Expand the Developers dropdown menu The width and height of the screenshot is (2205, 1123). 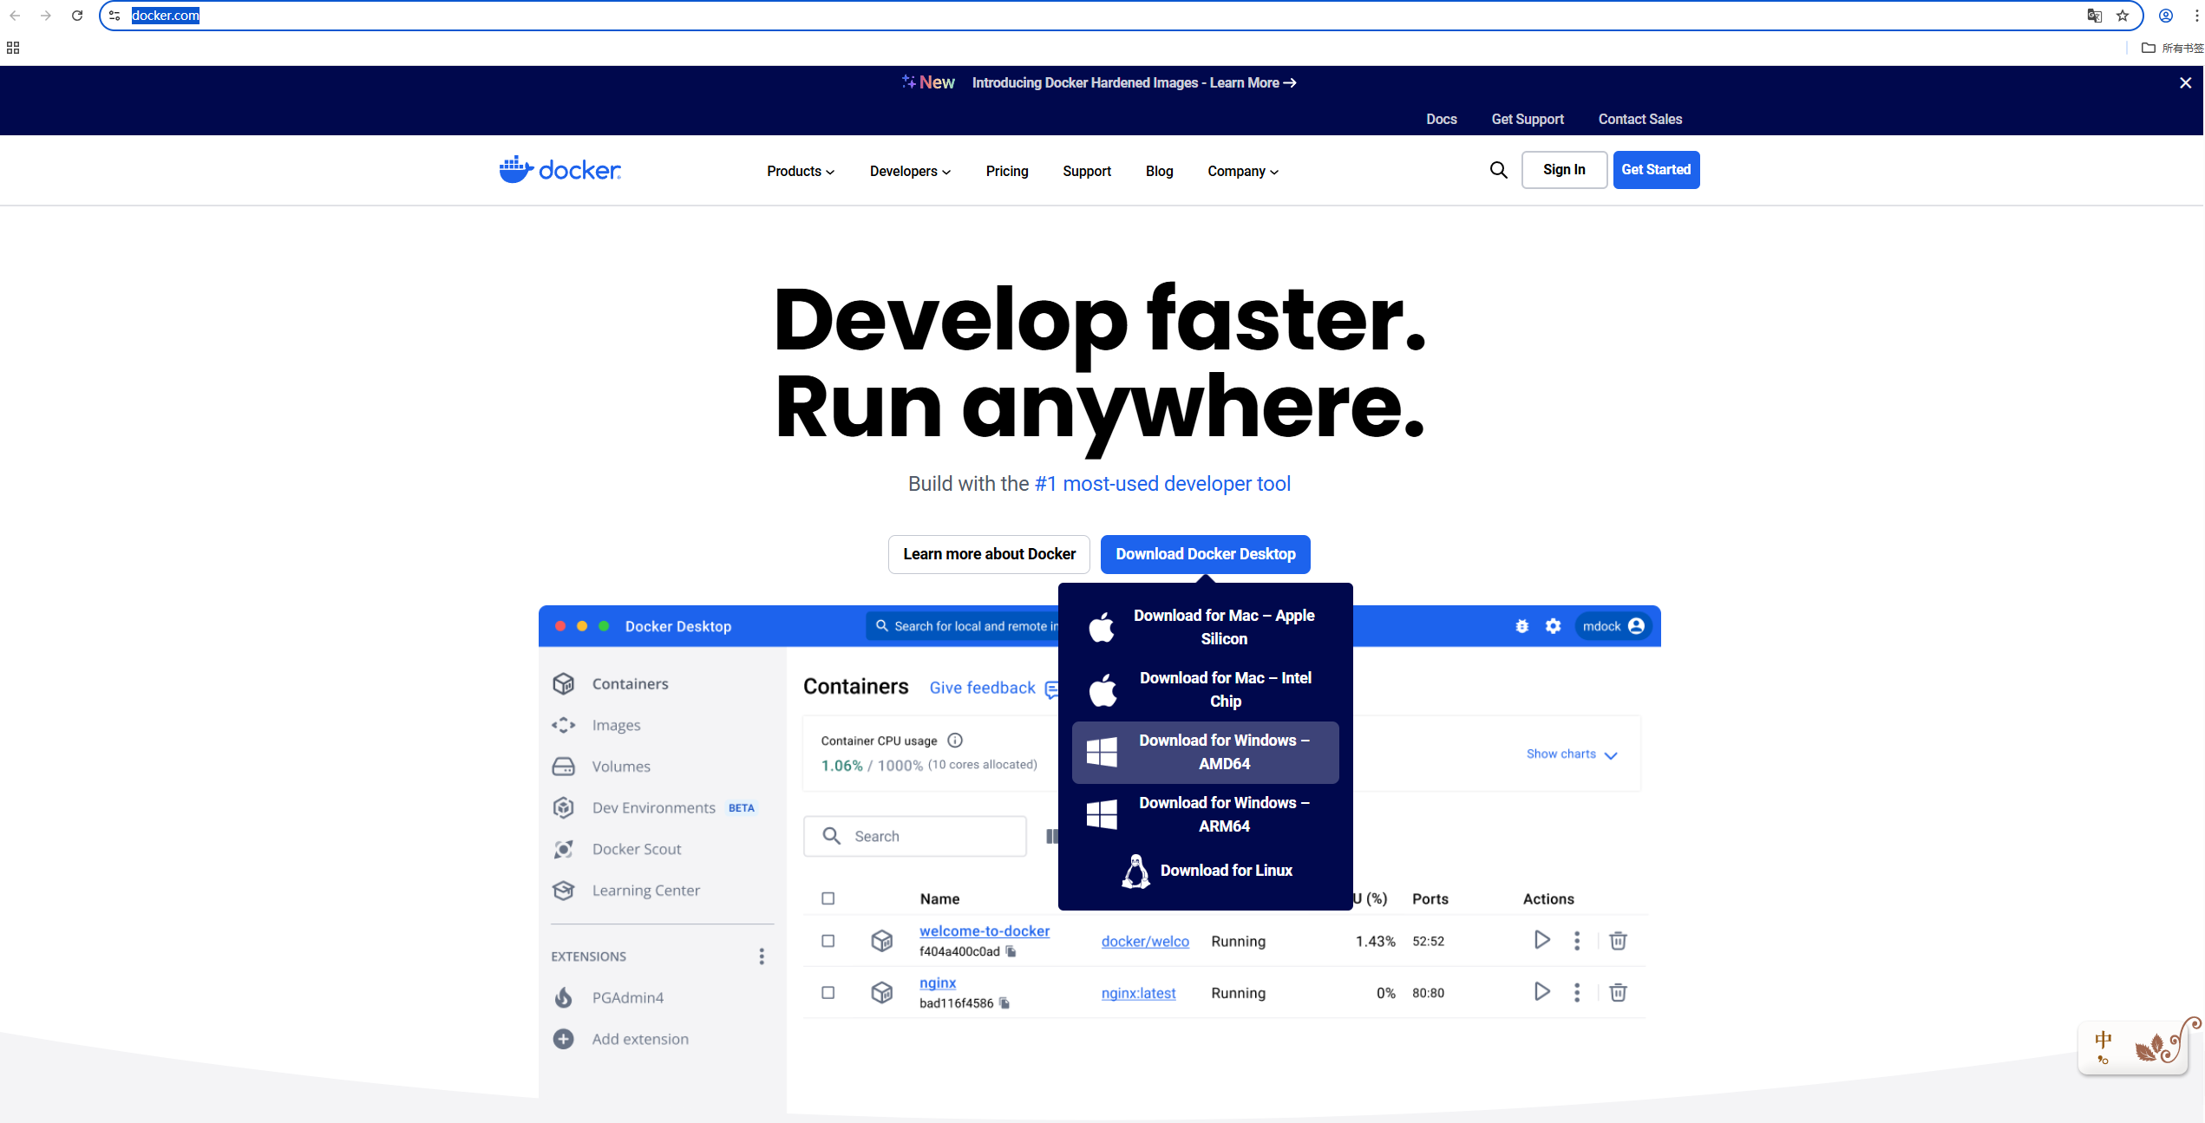(x=910, y=172)
